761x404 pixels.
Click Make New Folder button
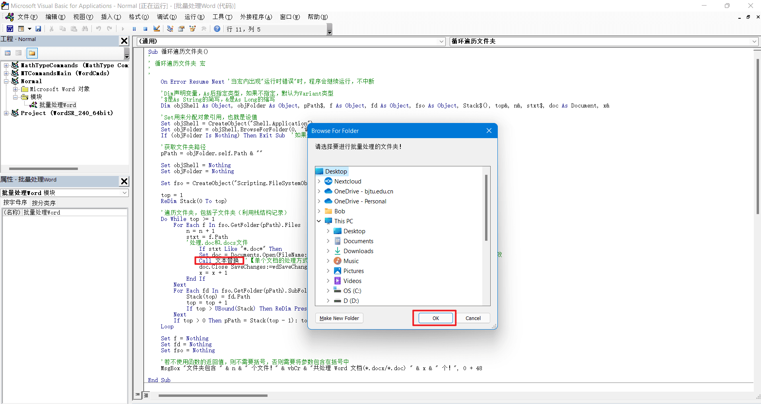[x=339, y=318]
